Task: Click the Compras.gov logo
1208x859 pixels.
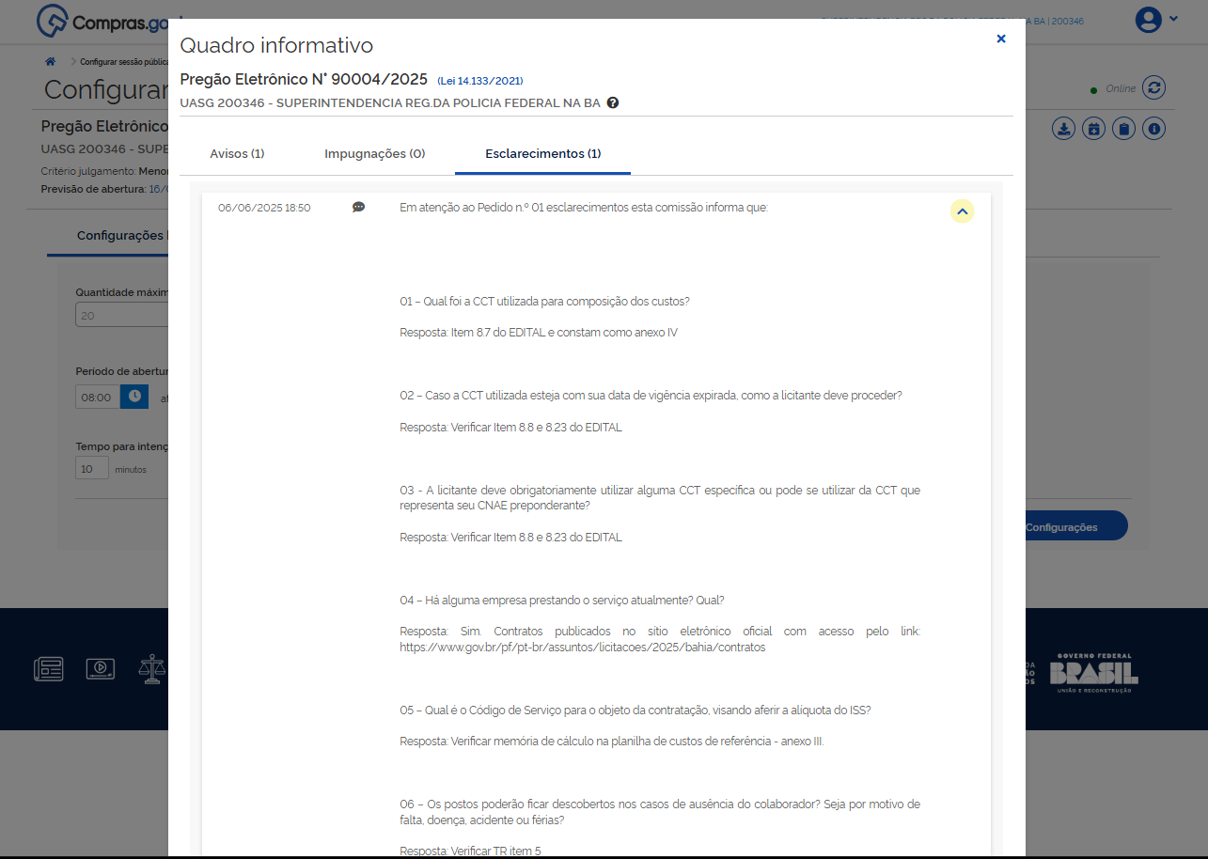Action: [102, 20]
